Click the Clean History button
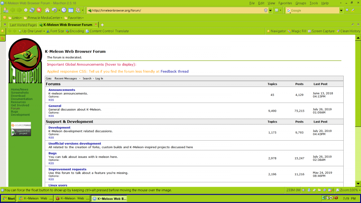Viewport: 361px width, 203px height. 348,31
